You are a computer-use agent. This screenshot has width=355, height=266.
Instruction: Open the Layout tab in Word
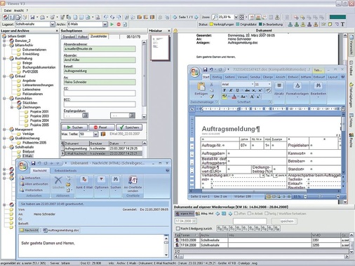pyautogui.click(x=333, y=77)
